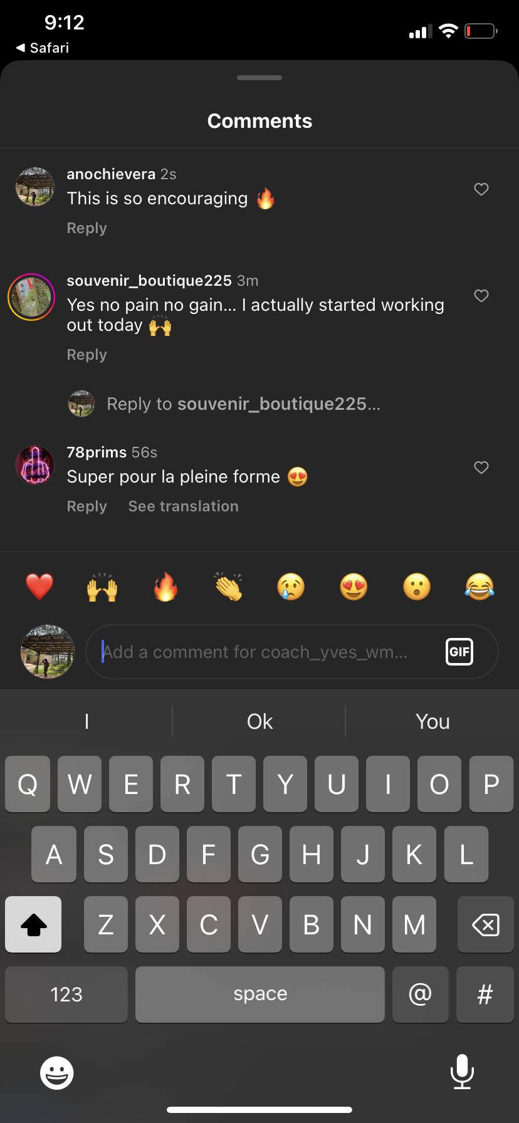
Task: Open the emoji keyboard
Action: pyautogui.click(x=57, y=1073)
